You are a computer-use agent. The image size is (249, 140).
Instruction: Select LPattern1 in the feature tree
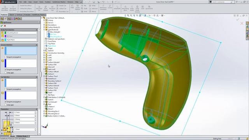51,107
